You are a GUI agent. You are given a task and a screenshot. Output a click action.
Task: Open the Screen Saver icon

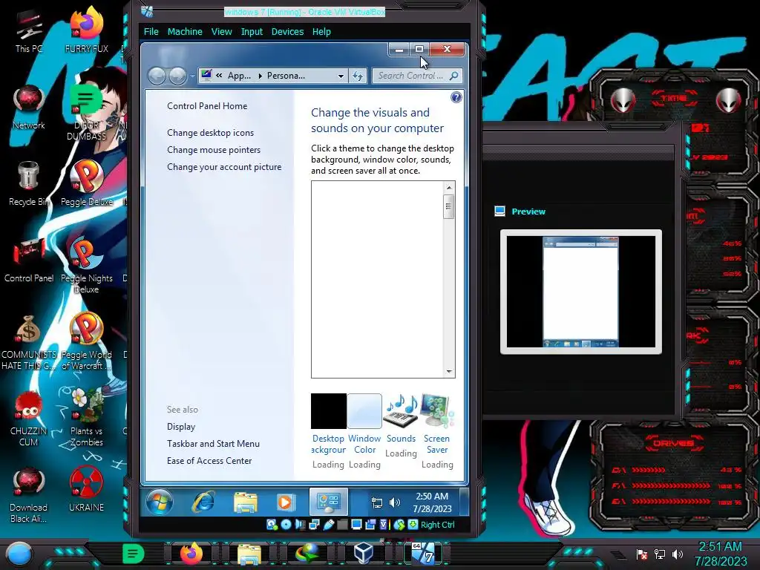pyautogui.click(x=437, y=411)
